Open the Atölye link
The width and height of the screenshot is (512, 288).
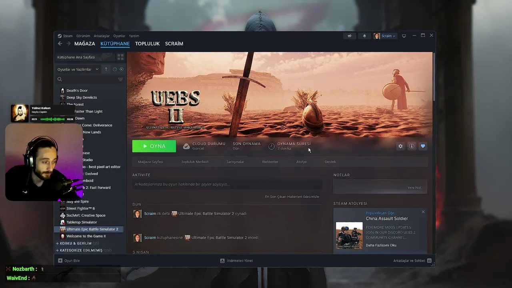coord(301,162)
